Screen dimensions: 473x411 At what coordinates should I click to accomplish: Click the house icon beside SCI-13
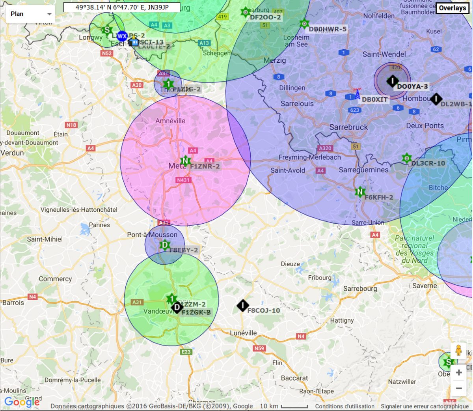coord(134,42)
